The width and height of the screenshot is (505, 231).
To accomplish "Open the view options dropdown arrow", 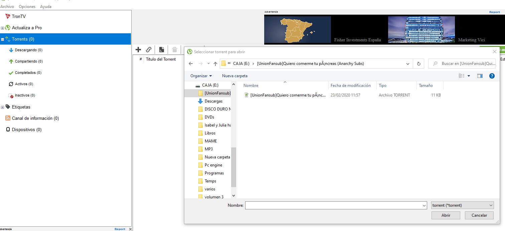I will (x=469, y=76).
